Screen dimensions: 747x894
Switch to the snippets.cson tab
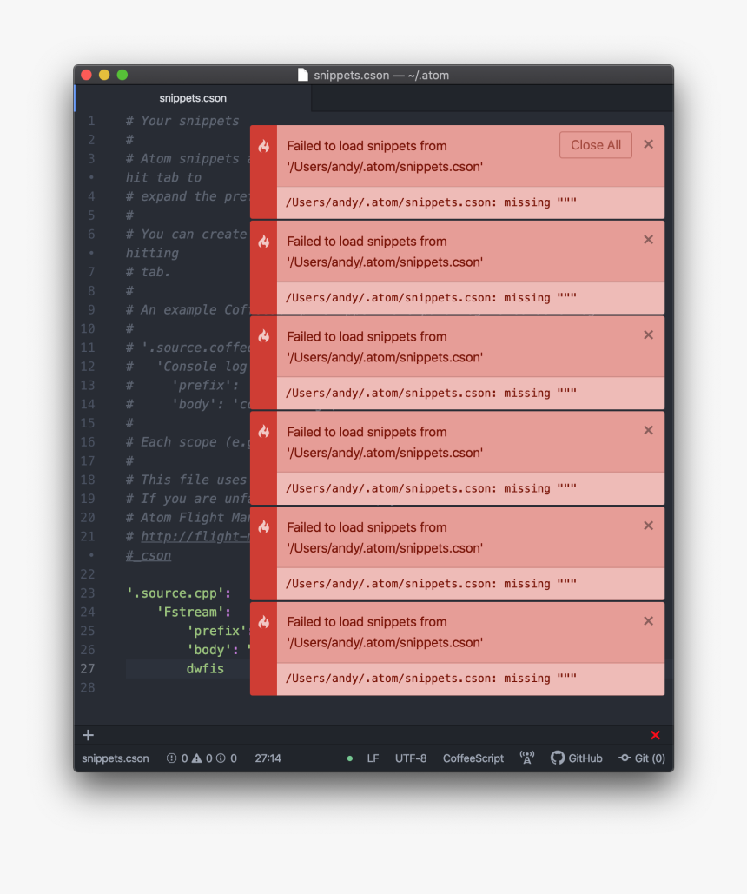[193, 98]
